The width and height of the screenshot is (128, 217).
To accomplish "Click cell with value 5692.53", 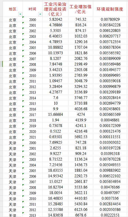I will pos(81,137).
